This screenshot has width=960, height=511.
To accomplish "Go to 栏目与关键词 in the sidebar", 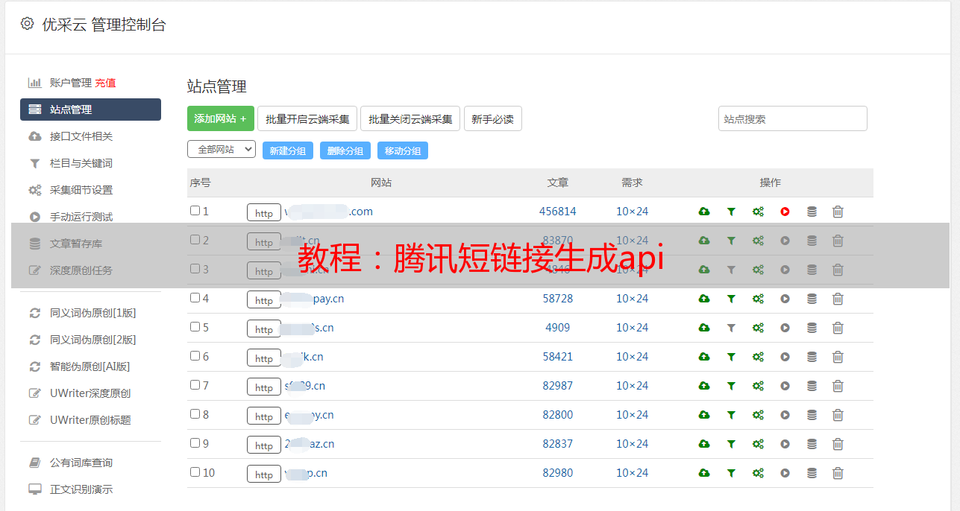I will (81, 163).
